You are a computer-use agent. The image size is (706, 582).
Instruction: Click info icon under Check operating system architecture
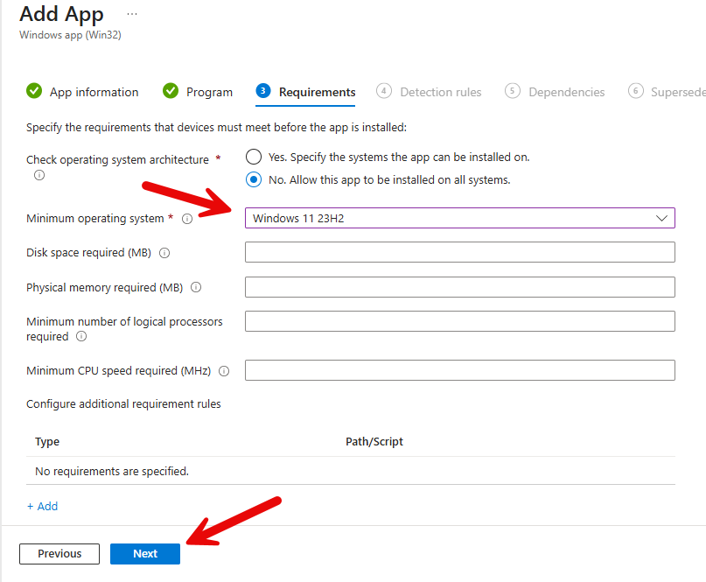coord(38,175)
